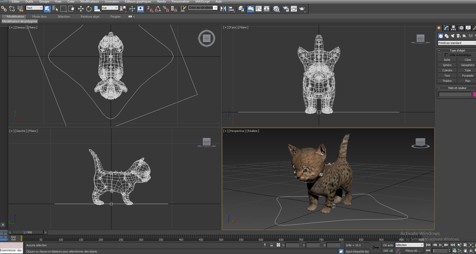Toggle 2D snaps magnet

tap(150, 9)
